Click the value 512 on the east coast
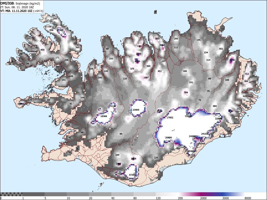Image resolution: width=267 pixels, height=200 pixels. point(247,74)
